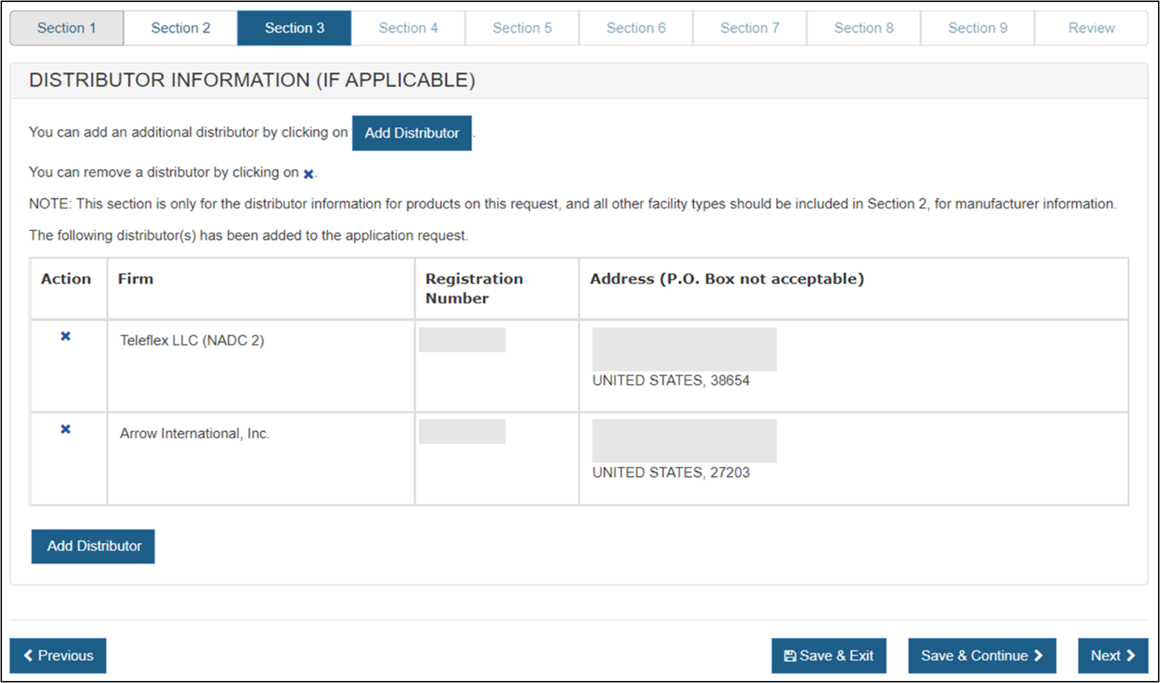The height and width of the screenshot is (683, 1160).
Task: Click the Previous button
Action: pyautogui.click(x=58, y=656)
